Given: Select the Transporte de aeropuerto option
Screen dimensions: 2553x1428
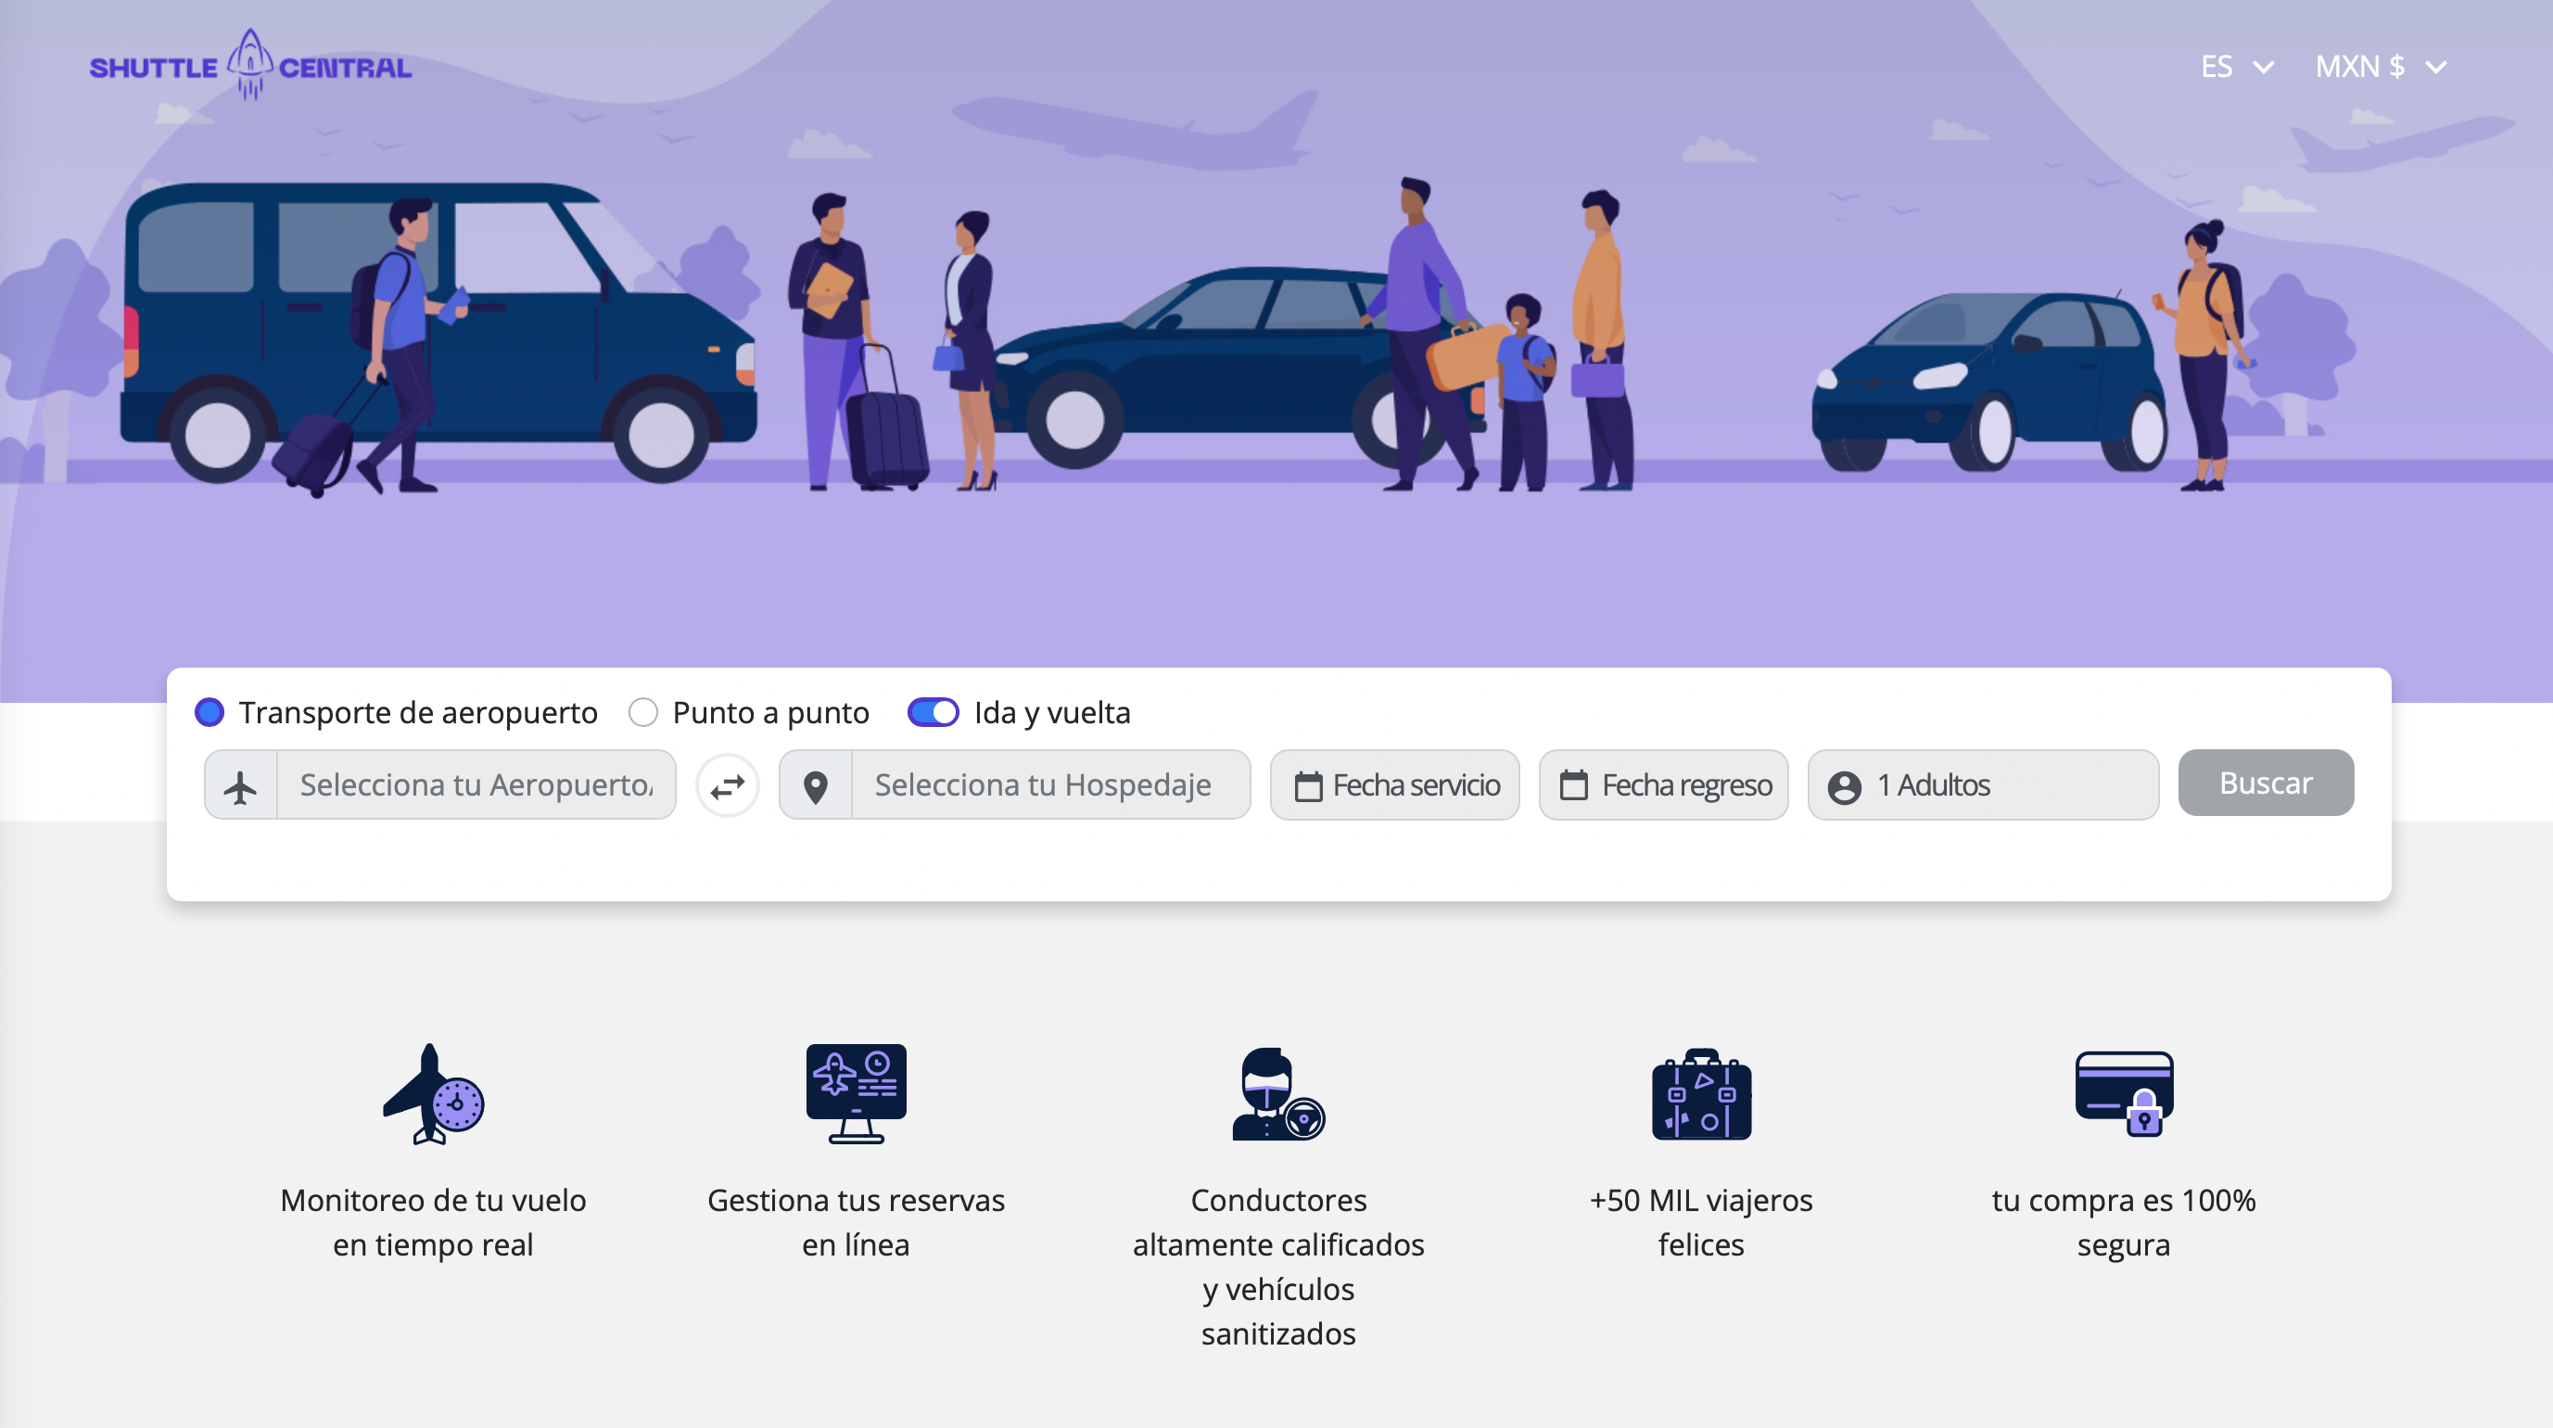Looking at the screenshot, I should pyautogui.click(x=210, y=712).
